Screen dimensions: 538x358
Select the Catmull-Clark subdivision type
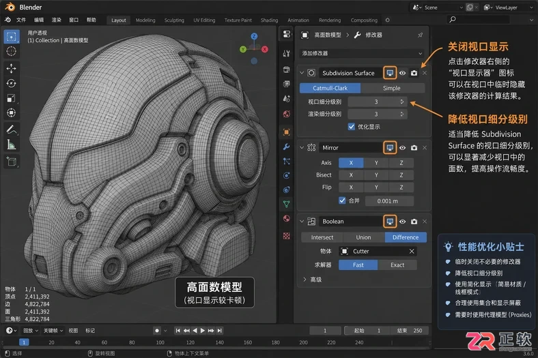coord(330,88)
